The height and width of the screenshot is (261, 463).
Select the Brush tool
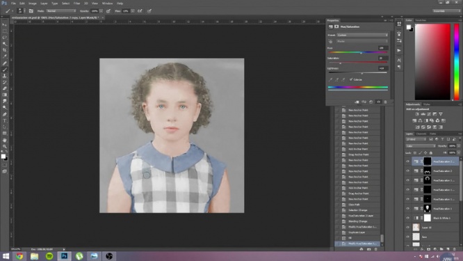[x=4, y=70]
